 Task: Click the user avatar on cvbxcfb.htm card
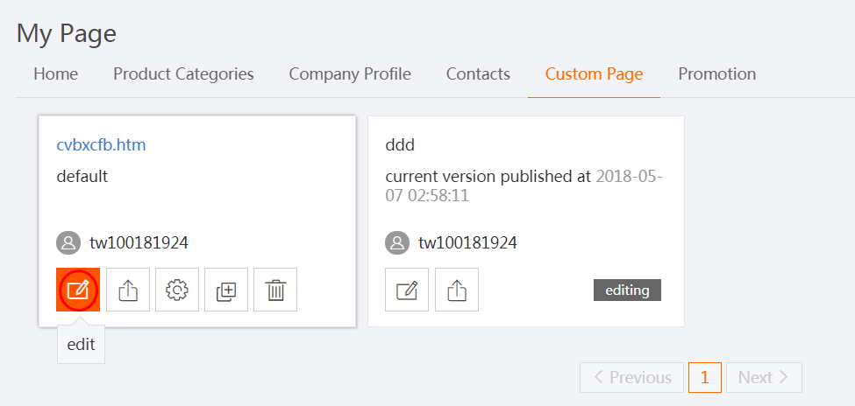68,242
